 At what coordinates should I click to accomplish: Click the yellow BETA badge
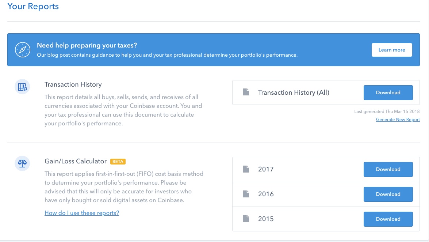click(x=118, y=162)
